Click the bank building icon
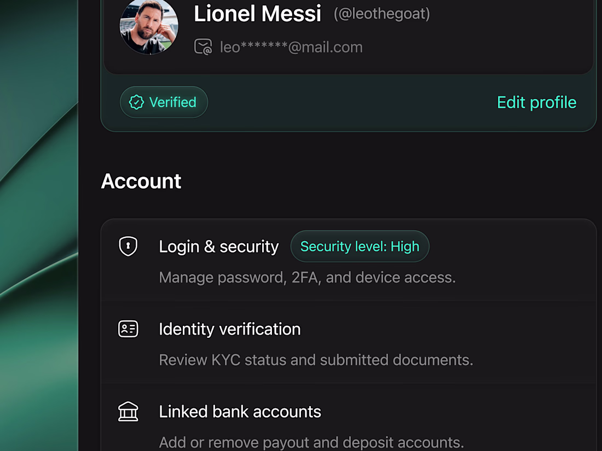The width and height of the screenshot is (602, 451). pos(128,412)
